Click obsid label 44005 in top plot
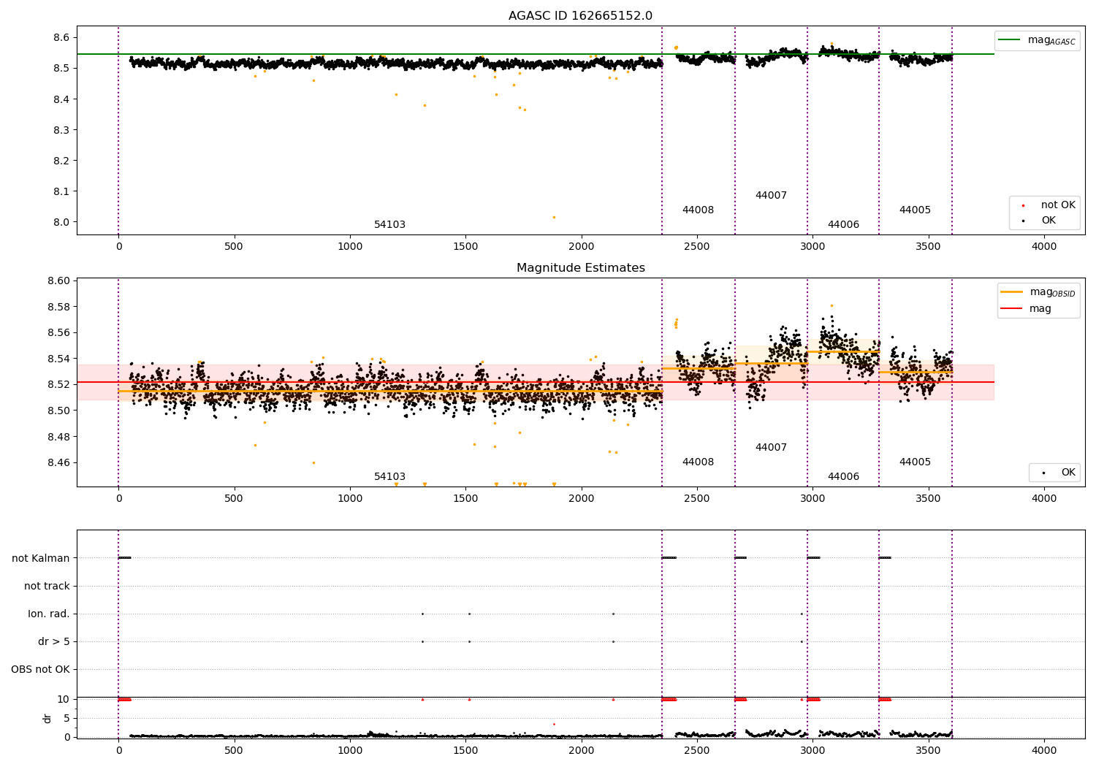 tap(915, 210)
